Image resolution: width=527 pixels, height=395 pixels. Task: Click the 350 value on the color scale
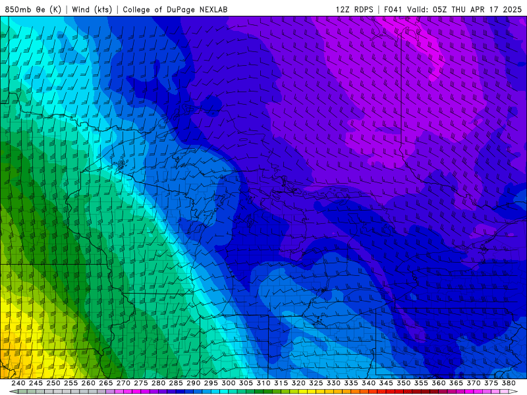click(x=403, y=383)
